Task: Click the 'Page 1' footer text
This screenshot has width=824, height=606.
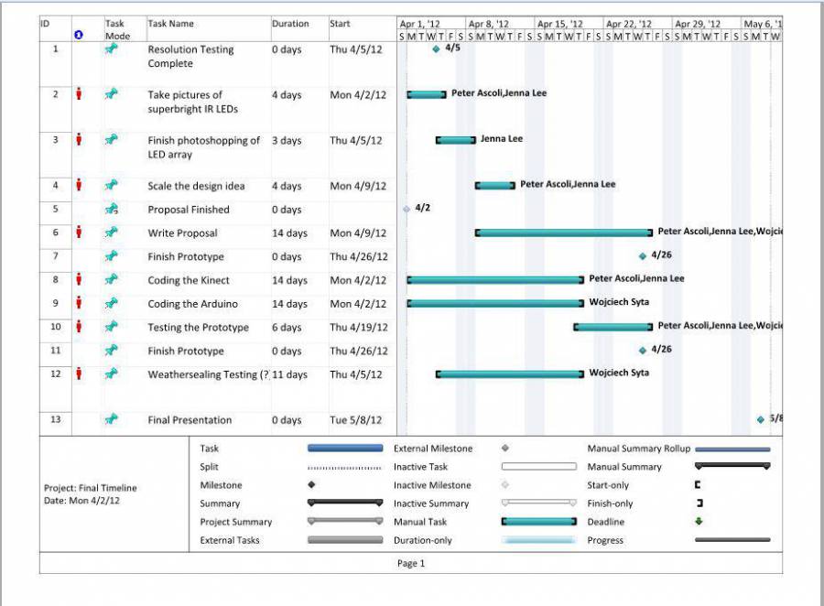Action: (x=411, y=563)
